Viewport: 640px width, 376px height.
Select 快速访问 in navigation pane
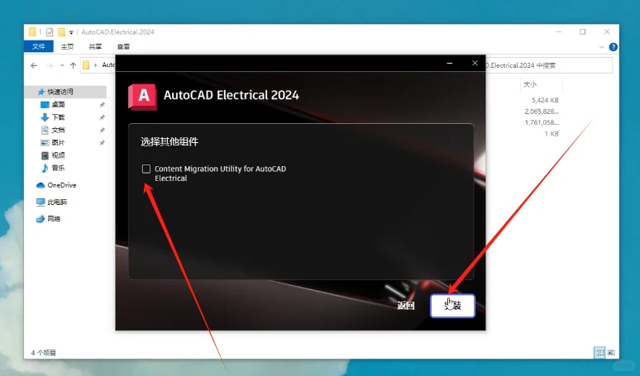[x=60, y=92]
